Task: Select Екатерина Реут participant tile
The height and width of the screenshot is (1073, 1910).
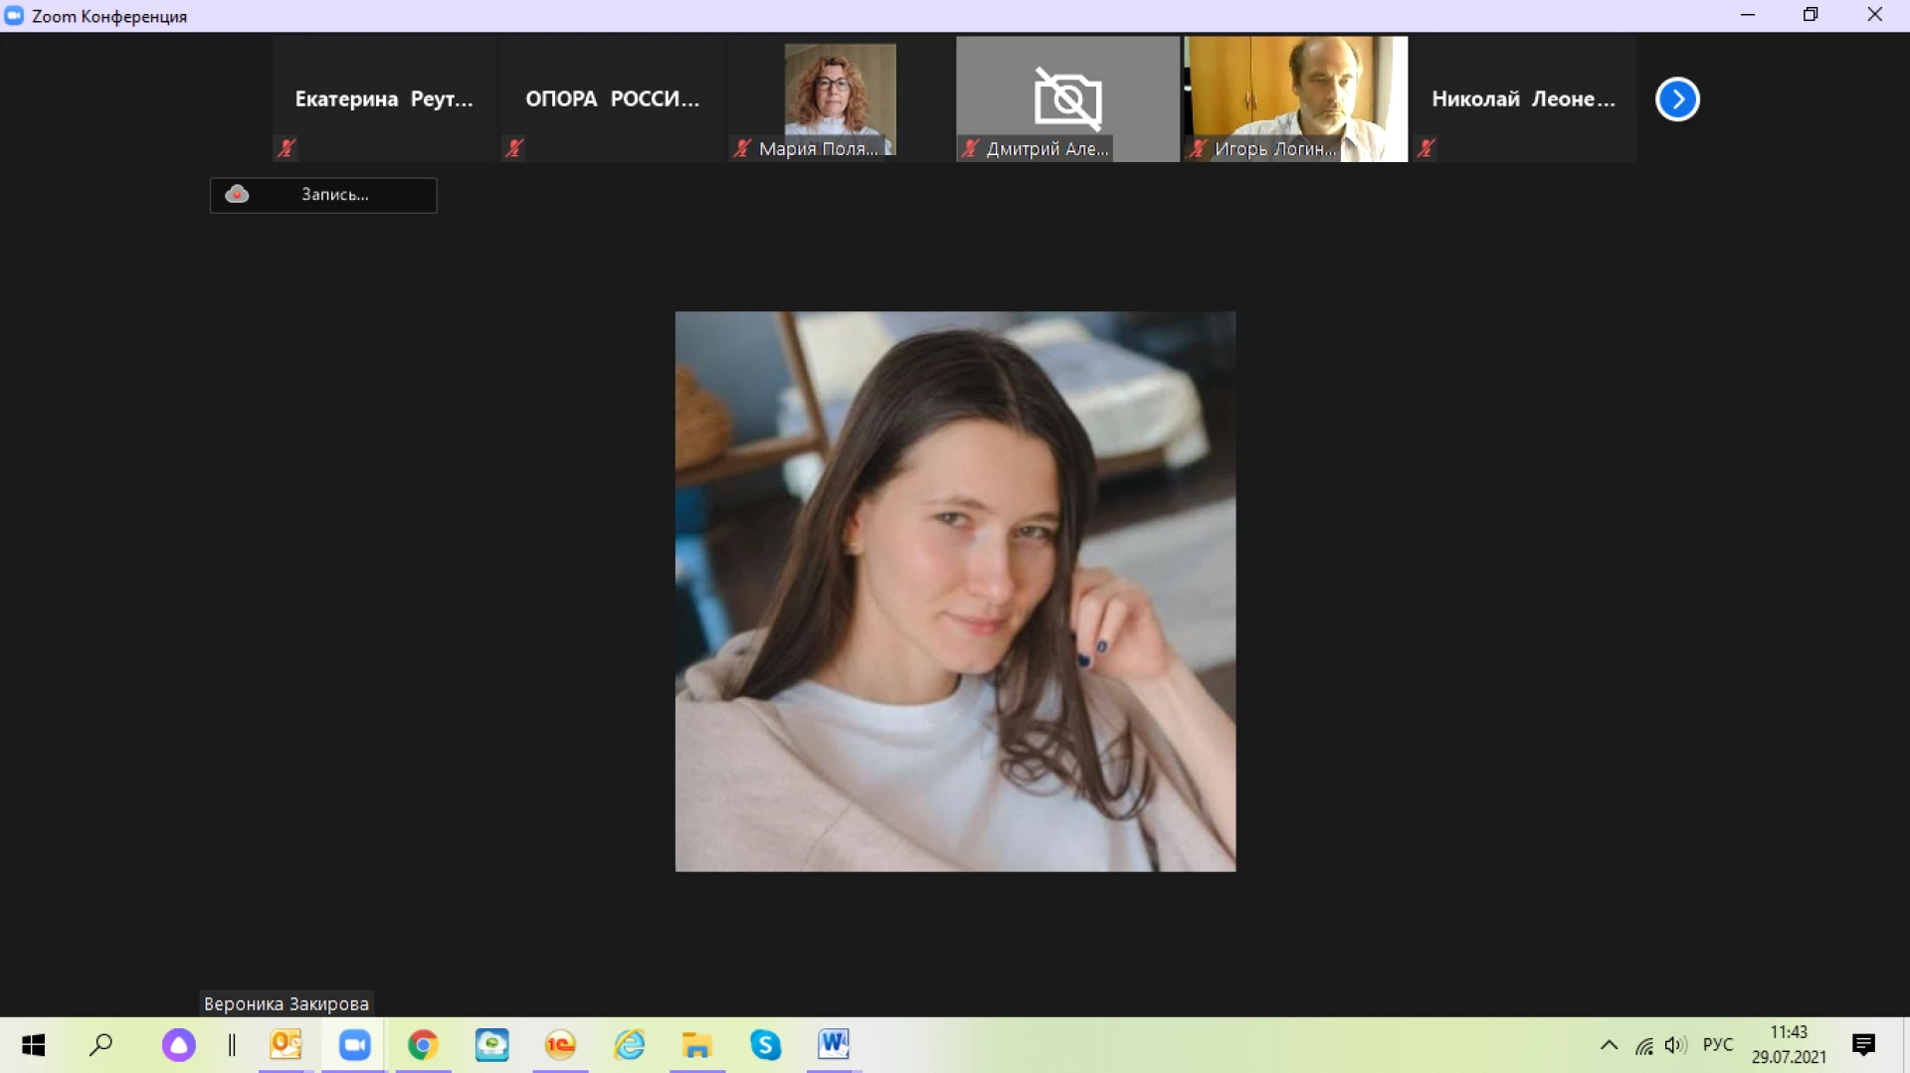Action: 384,99
